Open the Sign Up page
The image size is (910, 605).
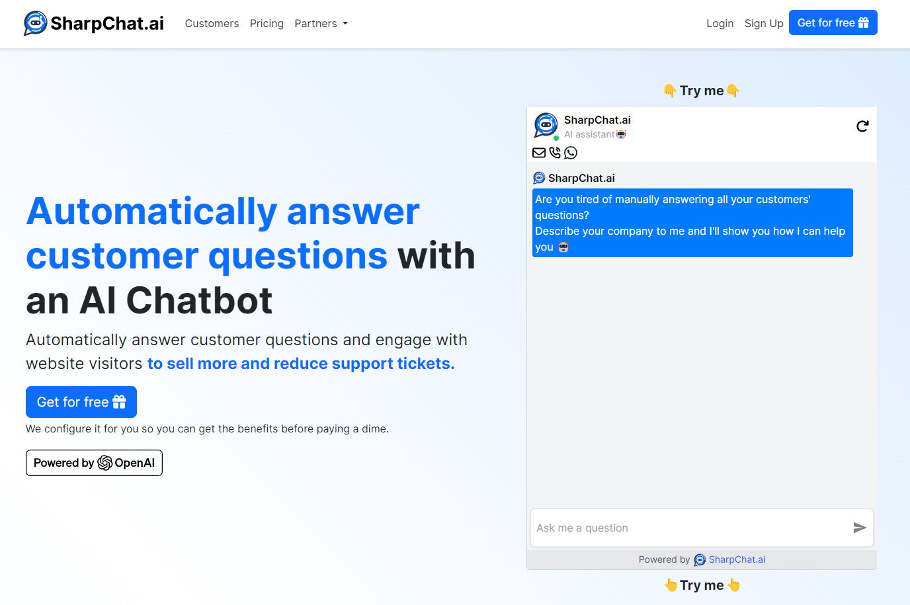(x=764, y=24)
